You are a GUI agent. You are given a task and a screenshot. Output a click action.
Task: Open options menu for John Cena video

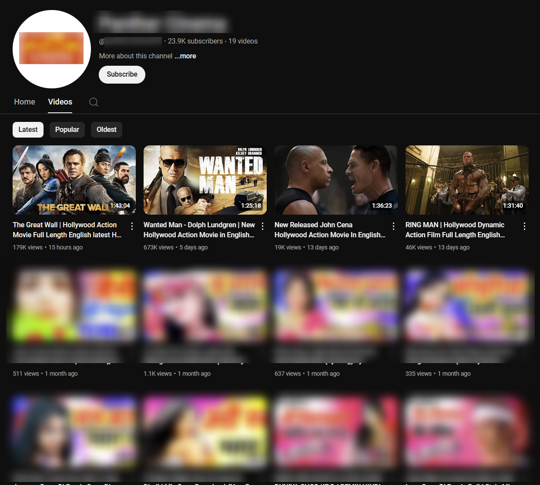click(x=394, y=226)
